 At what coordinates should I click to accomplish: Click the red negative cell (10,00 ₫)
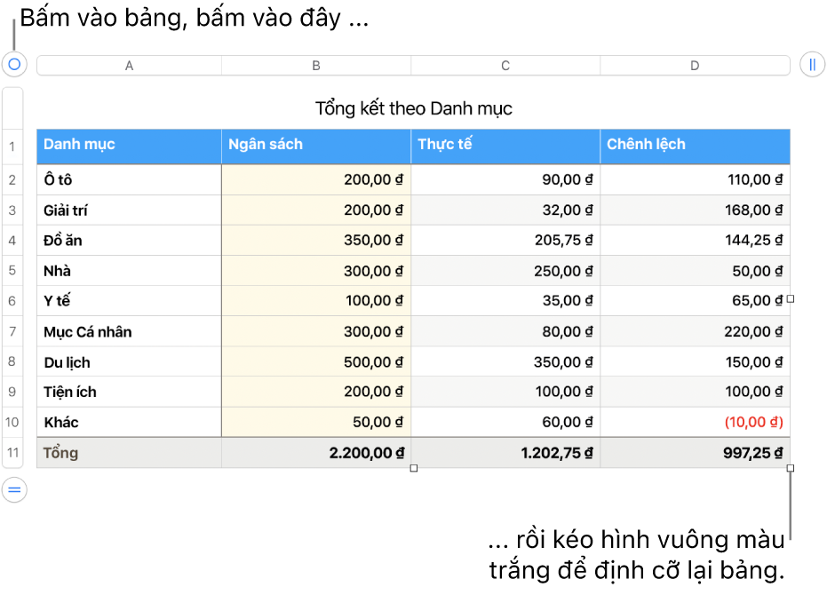point(696,422)
